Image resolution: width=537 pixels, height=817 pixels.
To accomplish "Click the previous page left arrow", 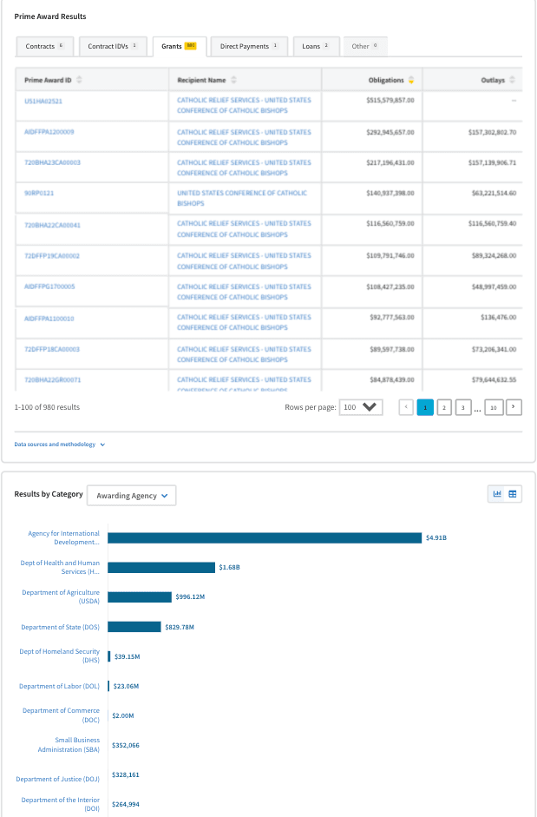I will 406,406.
